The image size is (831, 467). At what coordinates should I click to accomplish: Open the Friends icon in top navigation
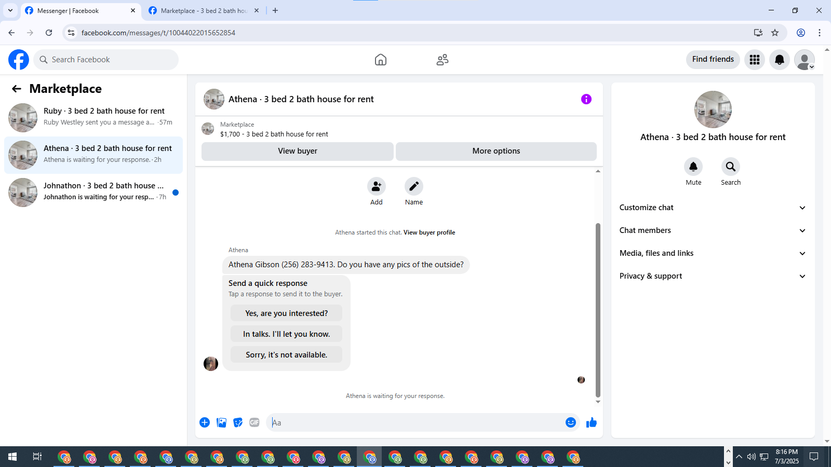pyautogui.click(x=443, y=60)
